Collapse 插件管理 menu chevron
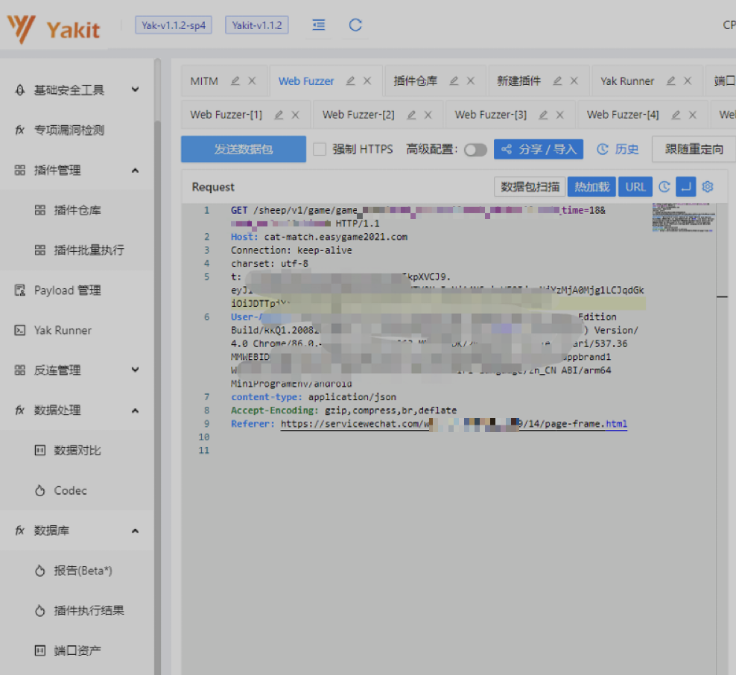Image resolution: width=736 pixels, height=675 pixels. (135, 170)
